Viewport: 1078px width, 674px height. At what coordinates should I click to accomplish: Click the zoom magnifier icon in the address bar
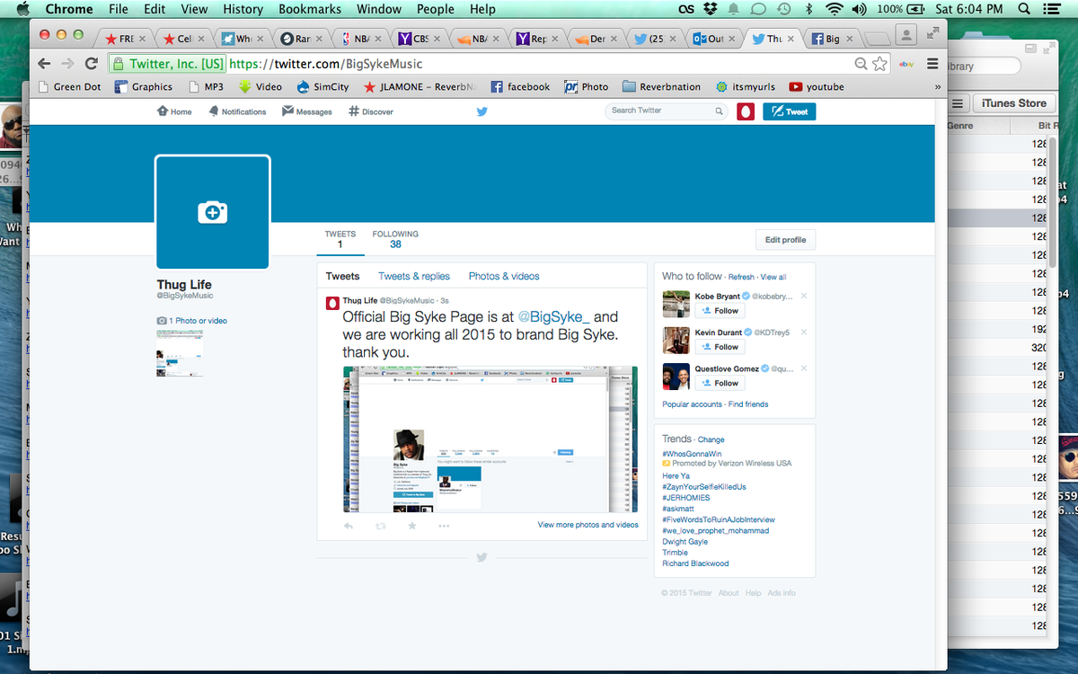click(x=861, y=64)
